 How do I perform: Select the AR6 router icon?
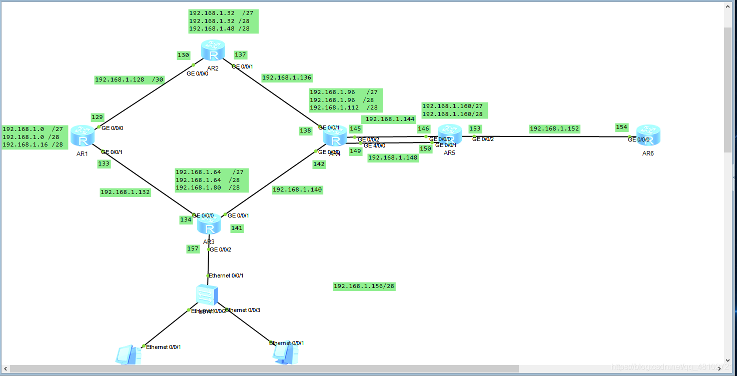[x=648, y=136]
